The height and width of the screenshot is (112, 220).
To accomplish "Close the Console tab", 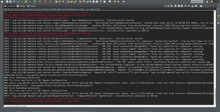I will click(14, 6).
